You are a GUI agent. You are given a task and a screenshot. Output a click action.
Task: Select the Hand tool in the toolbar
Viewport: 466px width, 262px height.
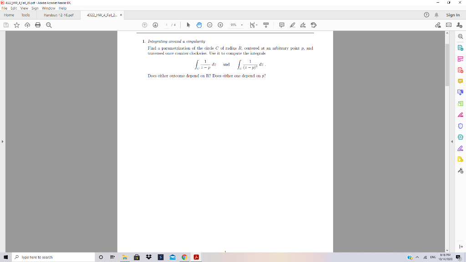tap(199, 25)
